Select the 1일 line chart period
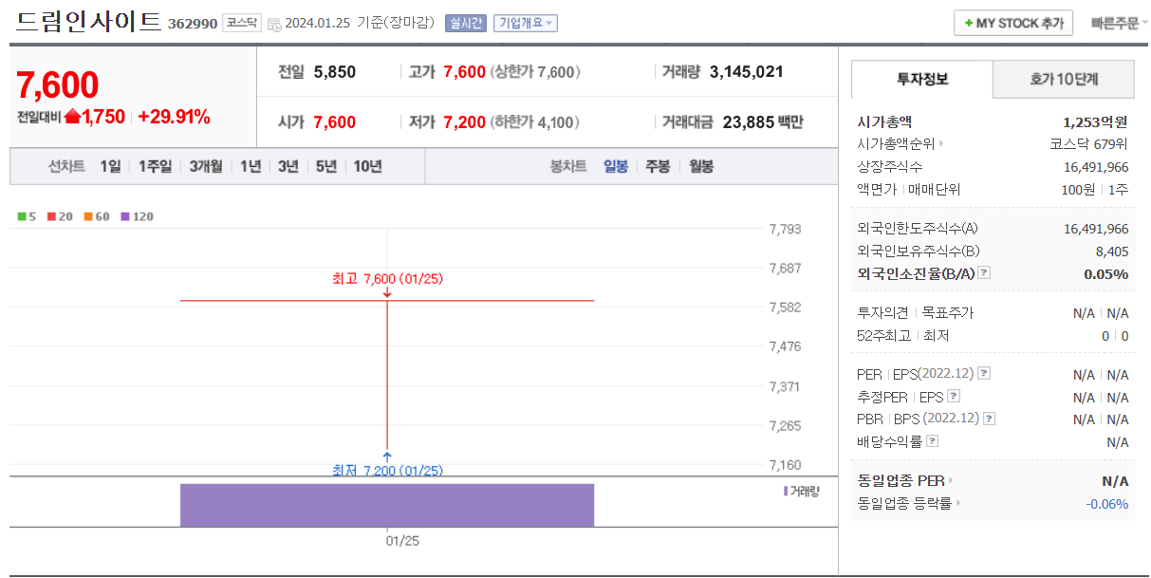The width and height of the screenshot is (1151, 578). 110,166
